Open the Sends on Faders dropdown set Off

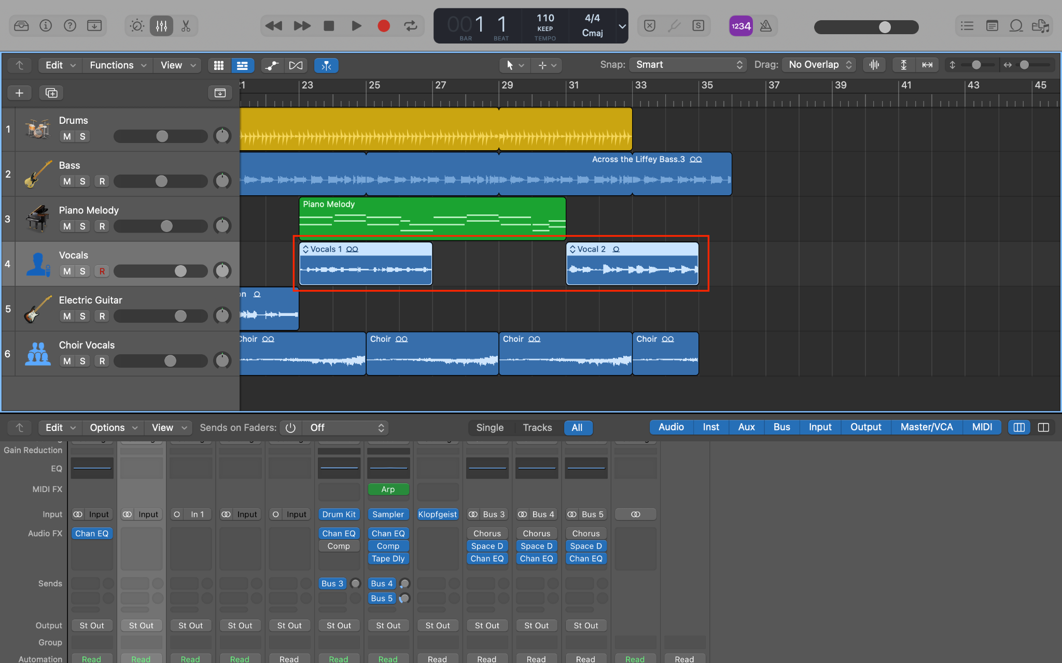click(x=346, y=427)
